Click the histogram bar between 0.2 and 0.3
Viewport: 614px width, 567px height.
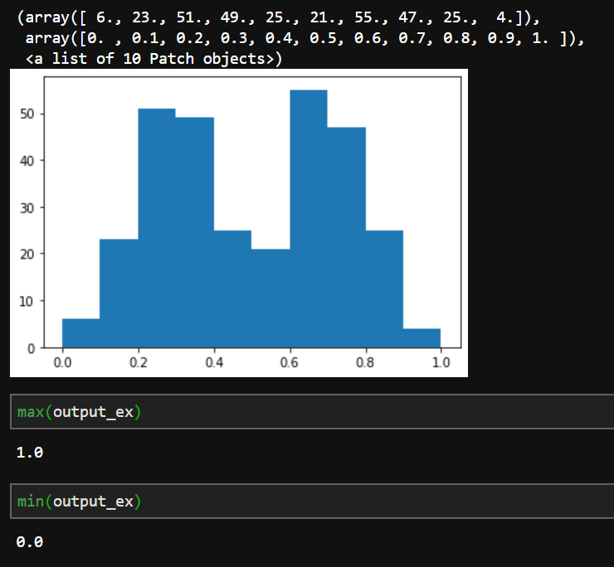click(x=157, y=228)
